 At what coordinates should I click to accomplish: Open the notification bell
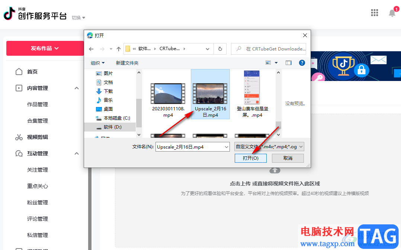(x=392, y=13)
